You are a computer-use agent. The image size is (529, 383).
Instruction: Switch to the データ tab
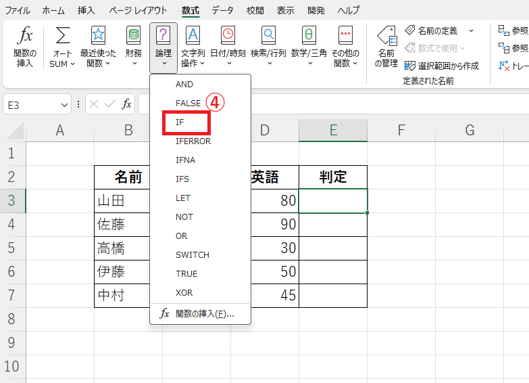(222, 10)
